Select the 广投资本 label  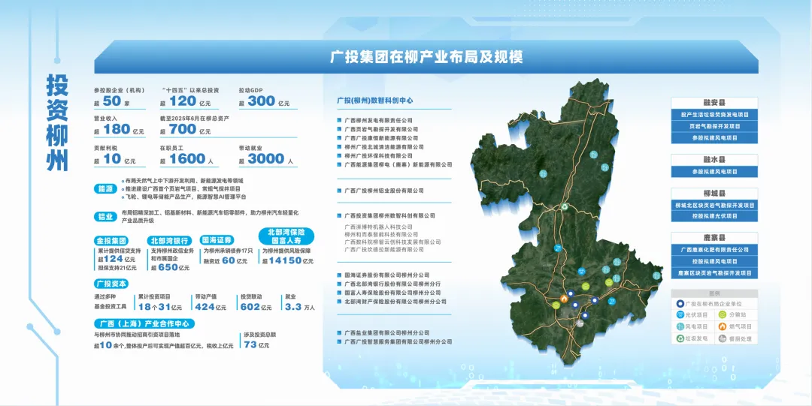[x=111, y=284]
